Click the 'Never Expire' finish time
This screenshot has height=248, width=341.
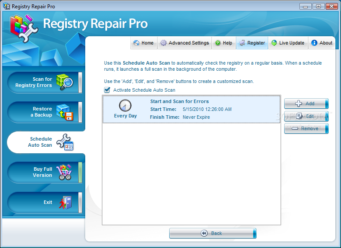pyautogui.click(x=196, y=117)
